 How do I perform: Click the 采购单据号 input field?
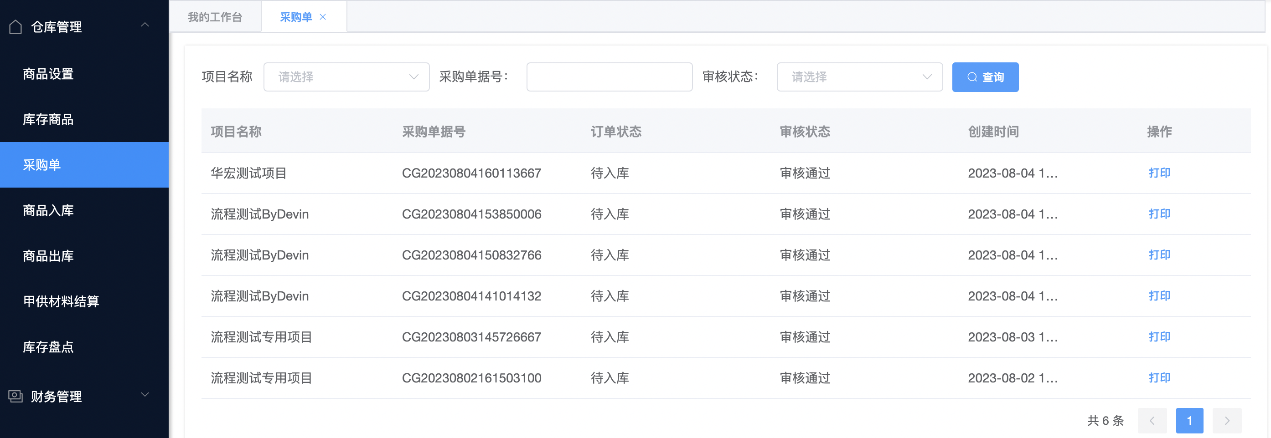(610, 77)
